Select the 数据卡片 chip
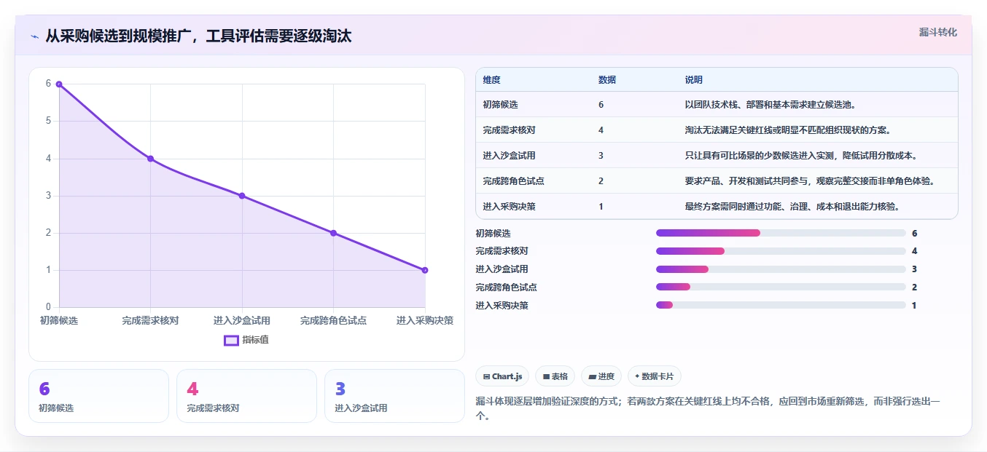987x452 pixels. point(654,376)
